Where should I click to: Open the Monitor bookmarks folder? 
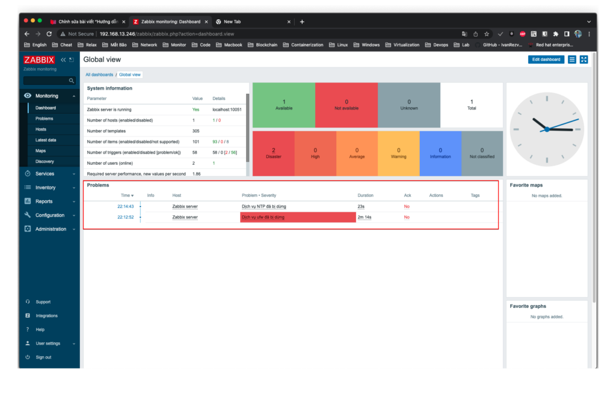click(174, 45)
